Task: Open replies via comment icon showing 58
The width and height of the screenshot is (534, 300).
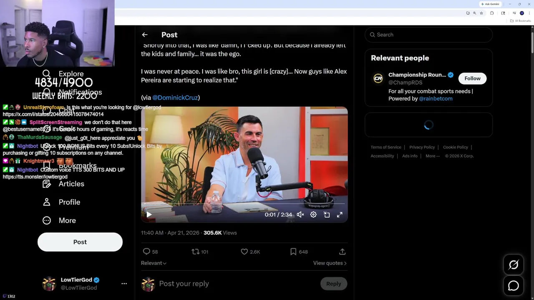Action: (x=150, y=252)
